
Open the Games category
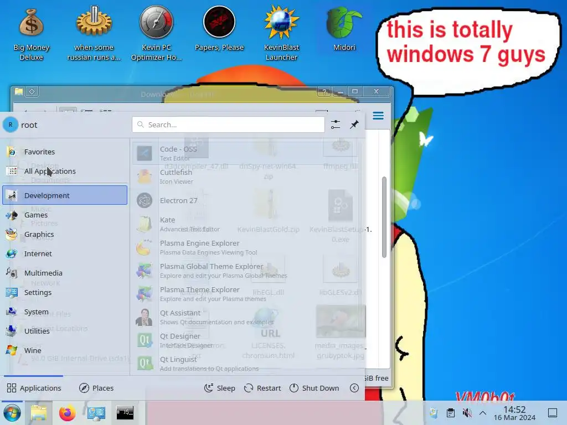(x=65, y=215)
